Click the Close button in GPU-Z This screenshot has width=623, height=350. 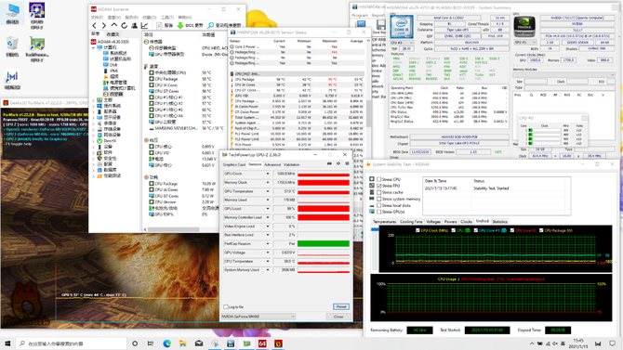(338, 317)
